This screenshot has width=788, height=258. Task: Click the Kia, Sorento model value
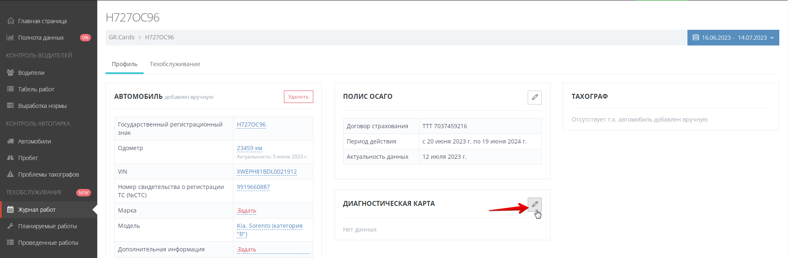(x=269, y=226)
